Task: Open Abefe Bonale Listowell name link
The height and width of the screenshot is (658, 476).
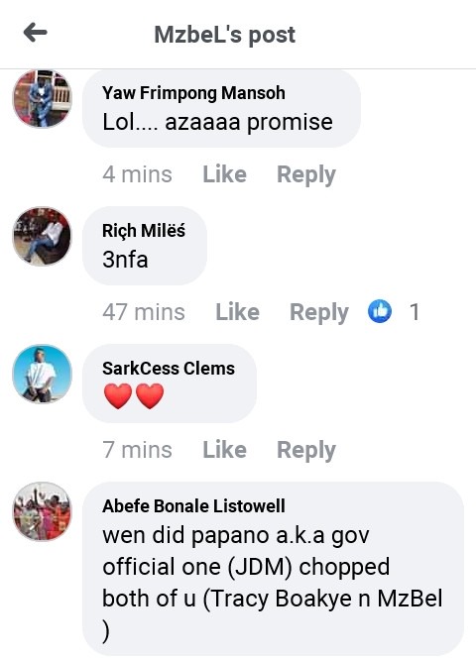Action: tap(193, 506)
